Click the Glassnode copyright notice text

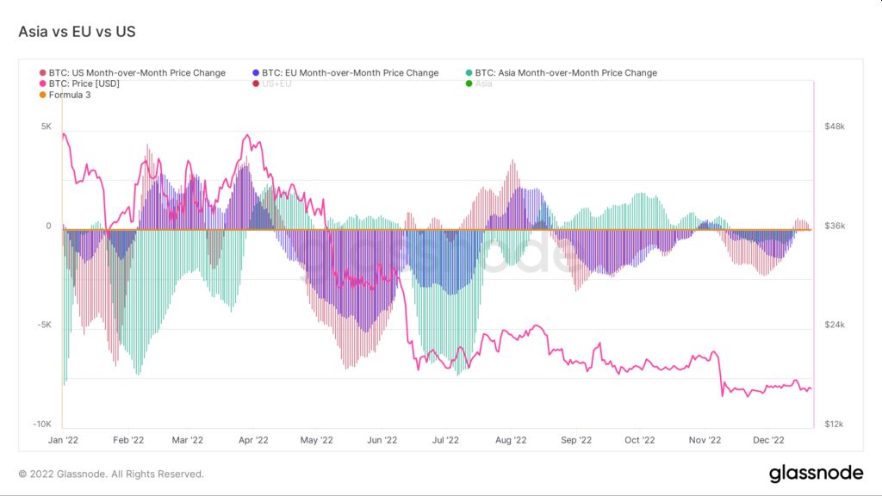coord(111,474)
